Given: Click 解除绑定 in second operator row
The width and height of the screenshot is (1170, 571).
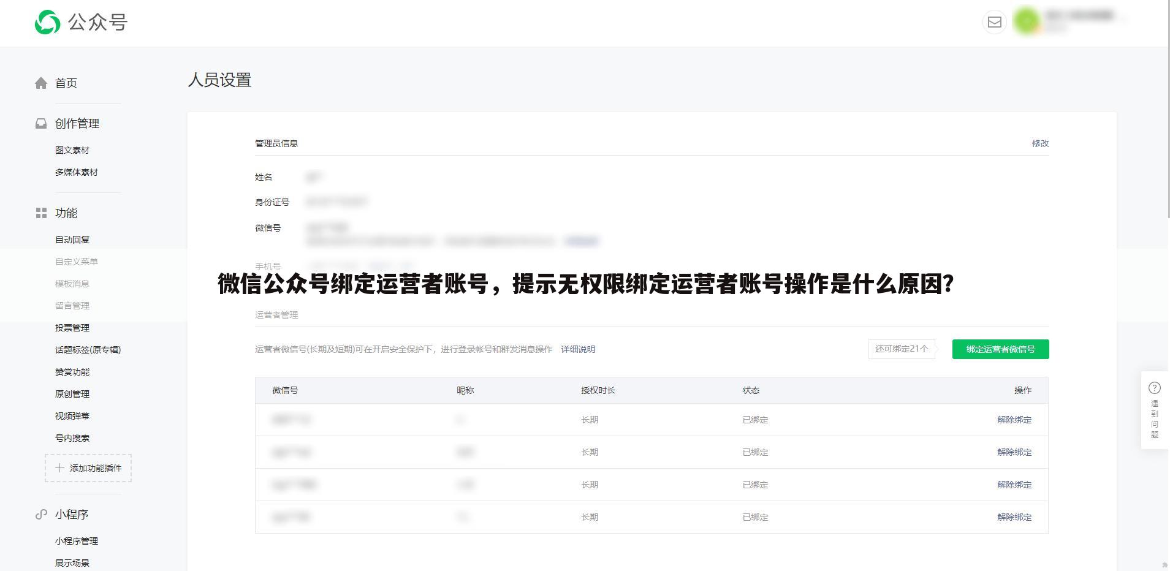Looking at the screenshot, I should [1014, 452].
